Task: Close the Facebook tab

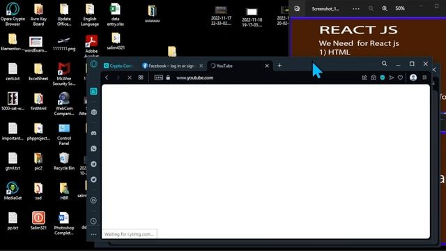Action: tap(201, 66)
